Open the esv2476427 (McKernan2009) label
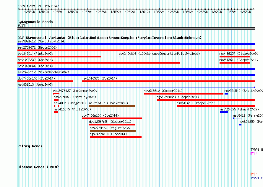 (x=75, y=91)
